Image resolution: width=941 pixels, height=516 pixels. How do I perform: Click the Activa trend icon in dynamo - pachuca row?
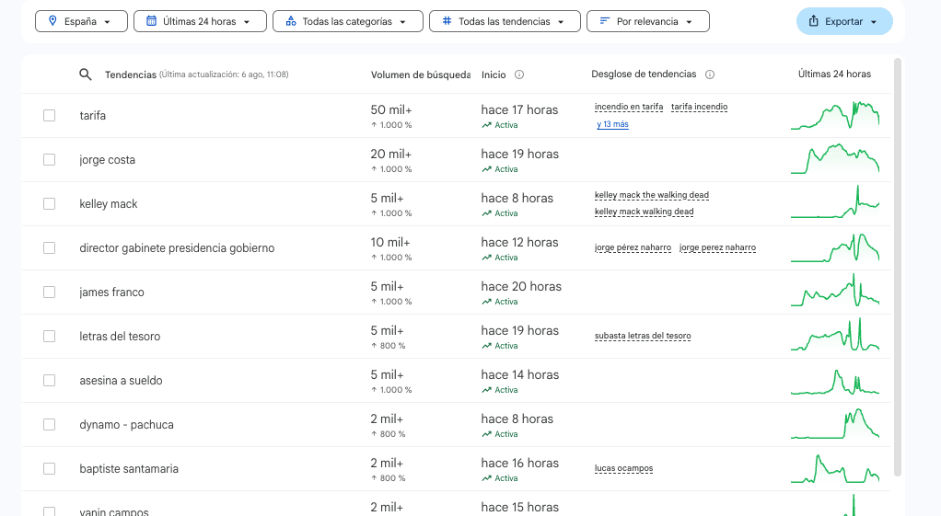487,434
